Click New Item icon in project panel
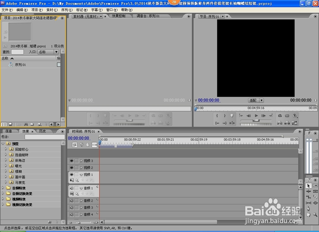The width and height of the screenshot is (319, 232). pyautogui.click(x=40, y=124)
